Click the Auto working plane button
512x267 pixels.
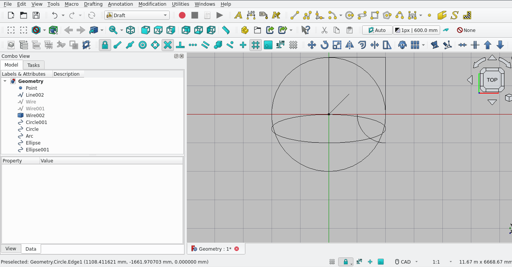(377, 30)
